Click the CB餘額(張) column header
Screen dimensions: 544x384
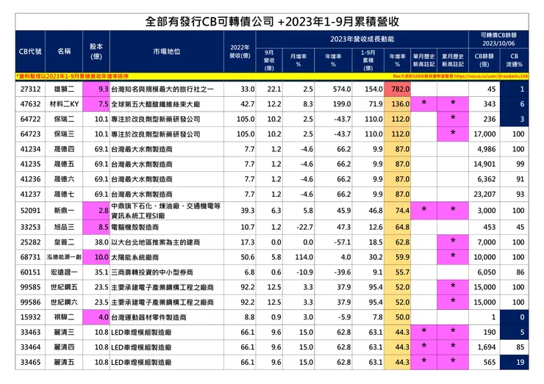[484, 60]
